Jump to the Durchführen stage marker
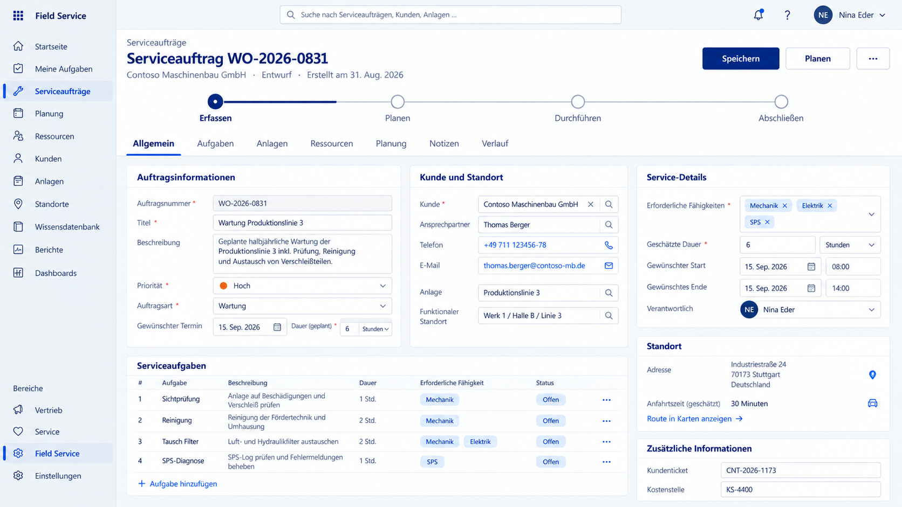This screenshot has width=902, height=507. click(x=578, y=102)
